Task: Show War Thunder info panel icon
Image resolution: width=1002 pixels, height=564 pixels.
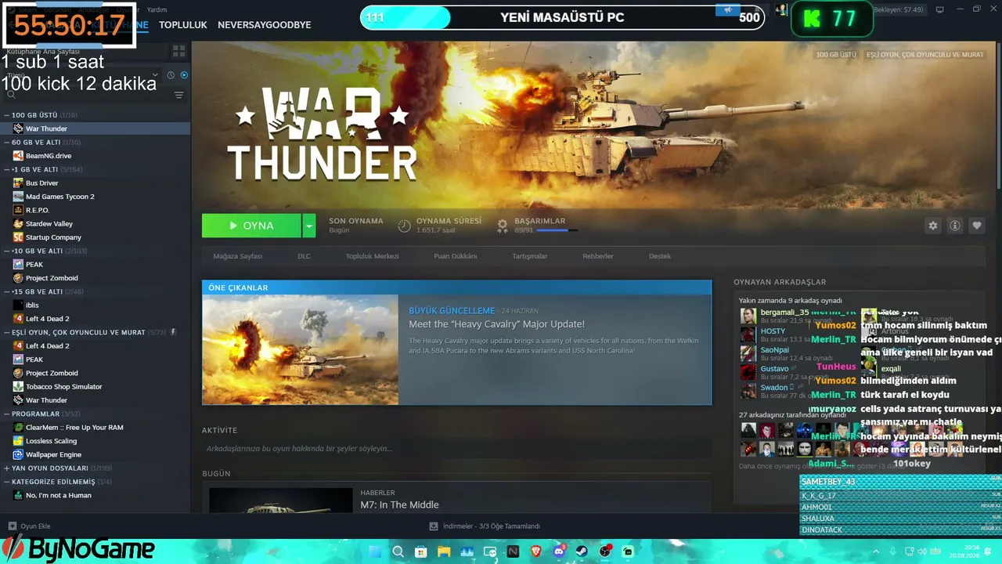Action: click(954, 226)
